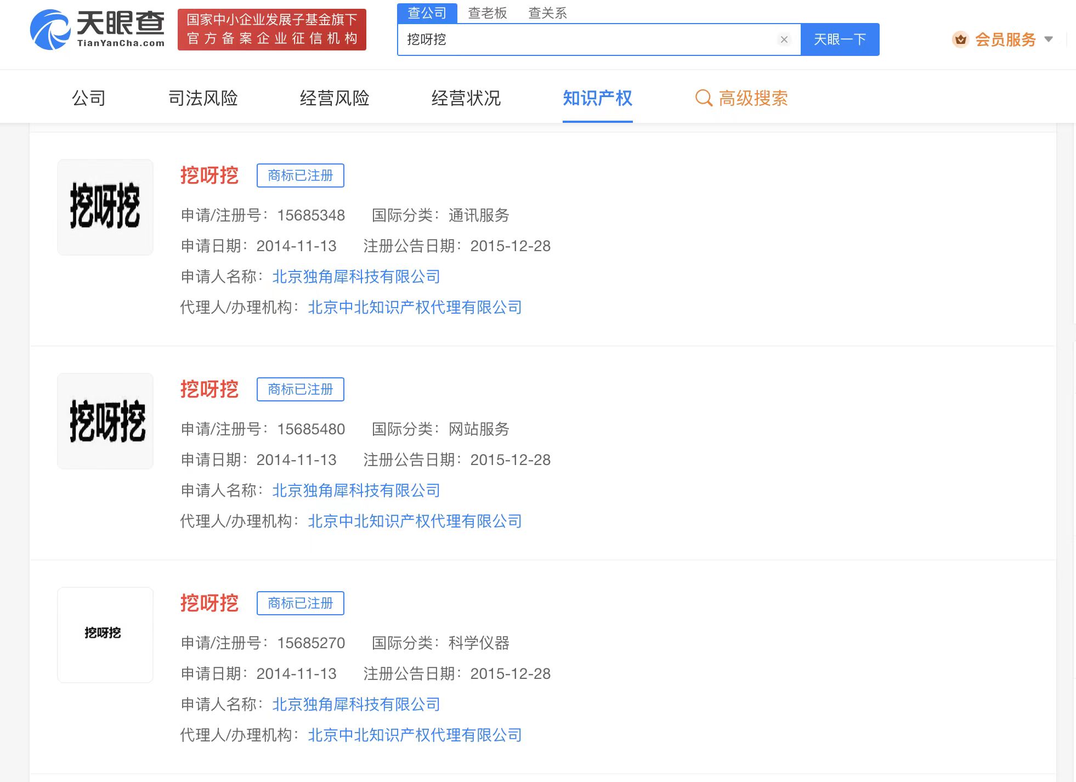Click 国际分类 value 网站服务
The width and height of the screenshot is (1076, 782).
(479, 429)
